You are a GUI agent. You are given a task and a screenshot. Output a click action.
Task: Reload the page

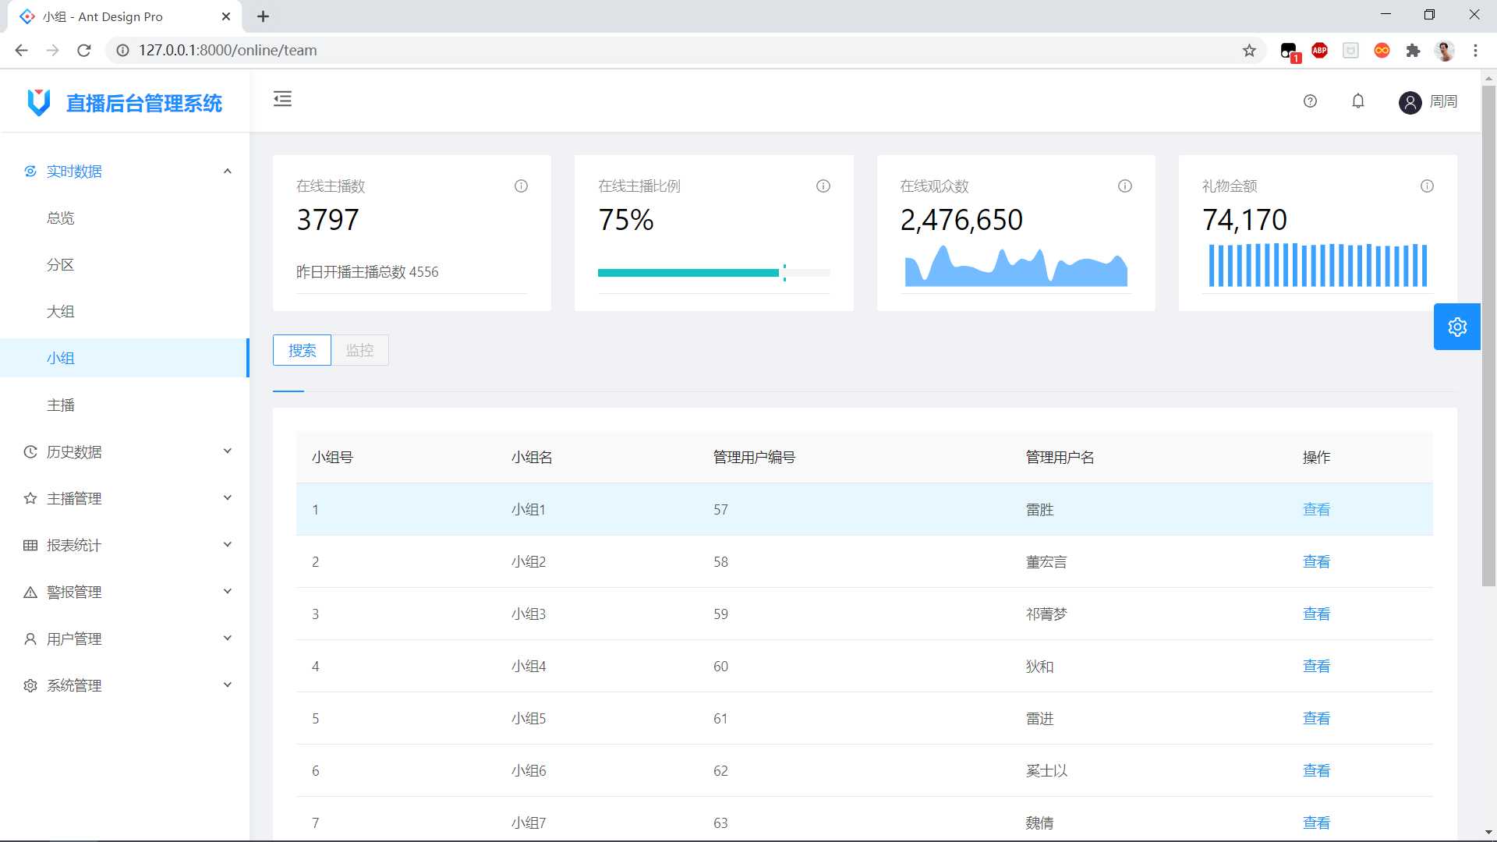pos(84,51)
